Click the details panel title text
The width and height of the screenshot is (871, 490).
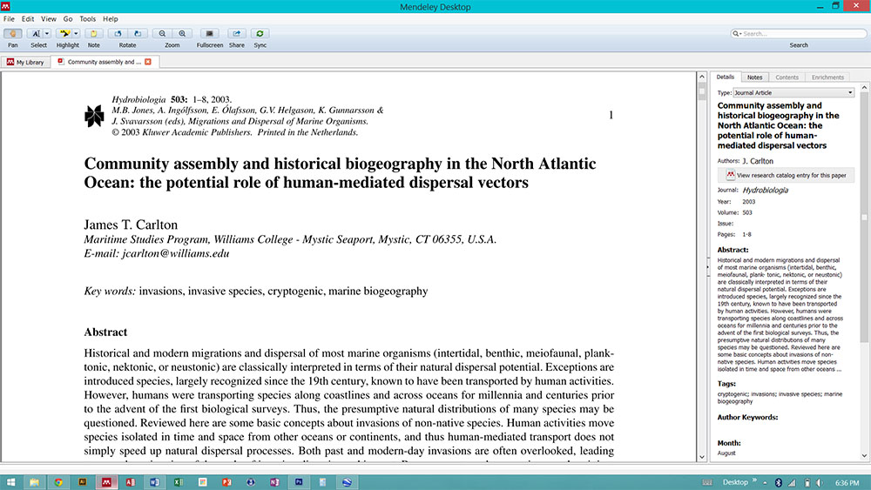tap(778, 125)
